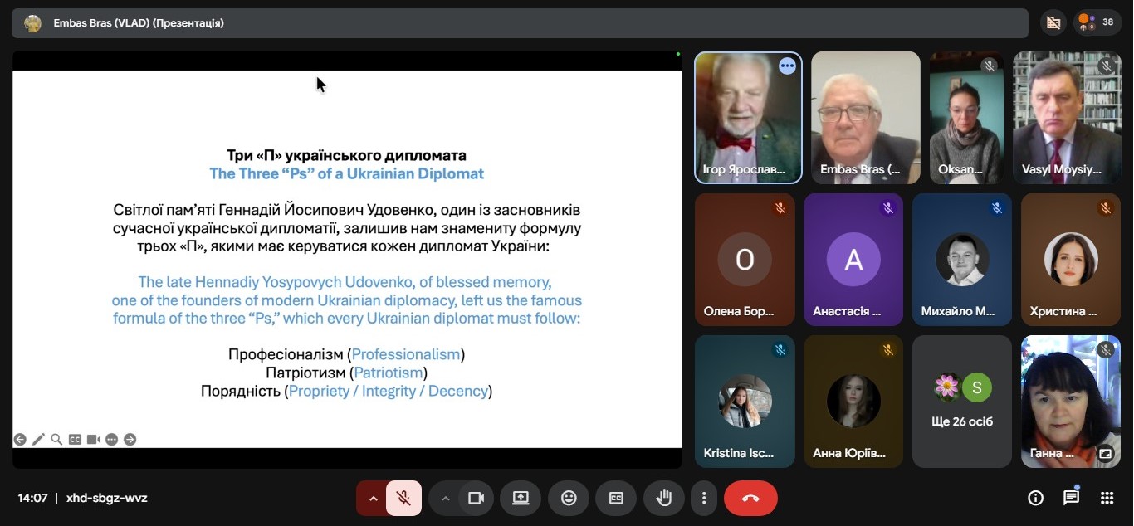
Task: Open the meeting details info icon
Action: click(1035, 498)
